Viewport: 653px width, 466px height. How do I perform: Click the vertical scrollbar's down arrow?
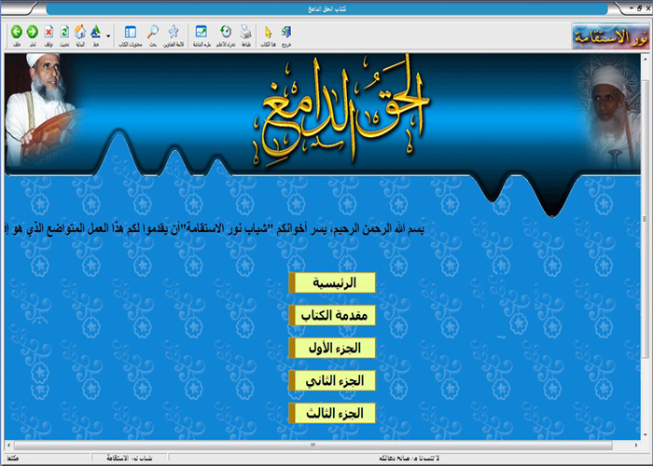tap(646, 435)
